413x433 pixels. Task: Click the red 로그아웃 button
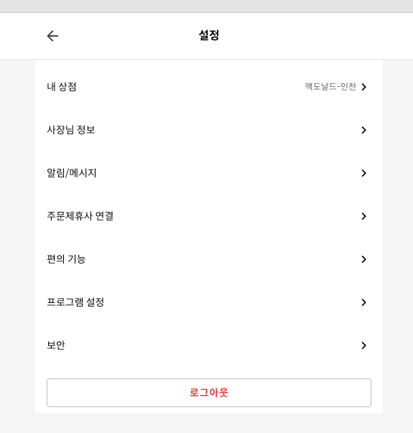(x=209, y=393)
